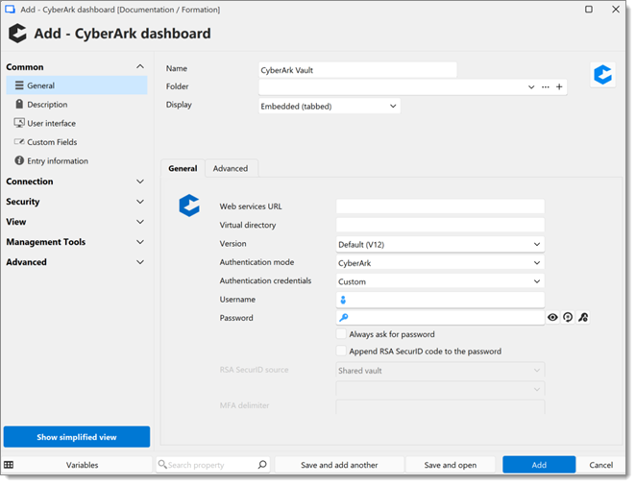Image resolution: width=636 pixels, height=485 pixels.
Task: Click the CyberArk entry icon at top right
Action: pos(602,75)
